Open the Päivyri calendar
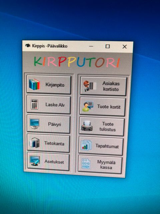 49,124
